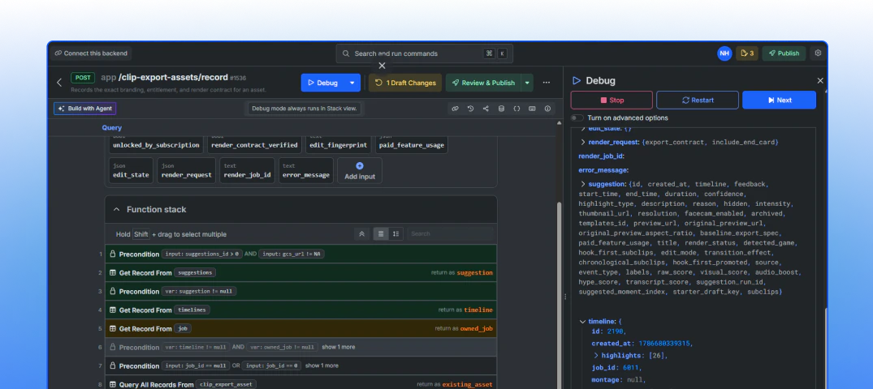Image resolution: width=873 pixels, height=389 pixels.
Task: Click the function stack Search field
Action: (x=450, y=234)
